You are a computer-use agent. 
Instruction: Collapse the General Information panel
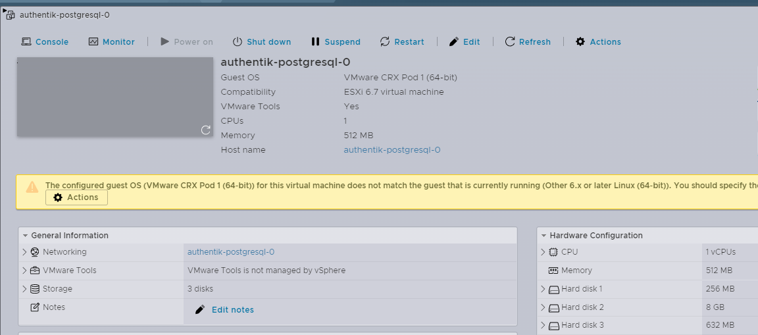click(25, 236)
